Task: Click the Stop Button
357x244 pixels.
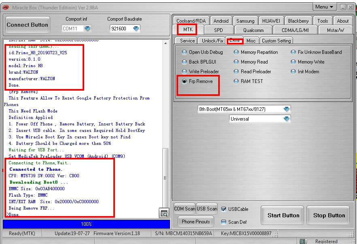Action: pos(329,215)
